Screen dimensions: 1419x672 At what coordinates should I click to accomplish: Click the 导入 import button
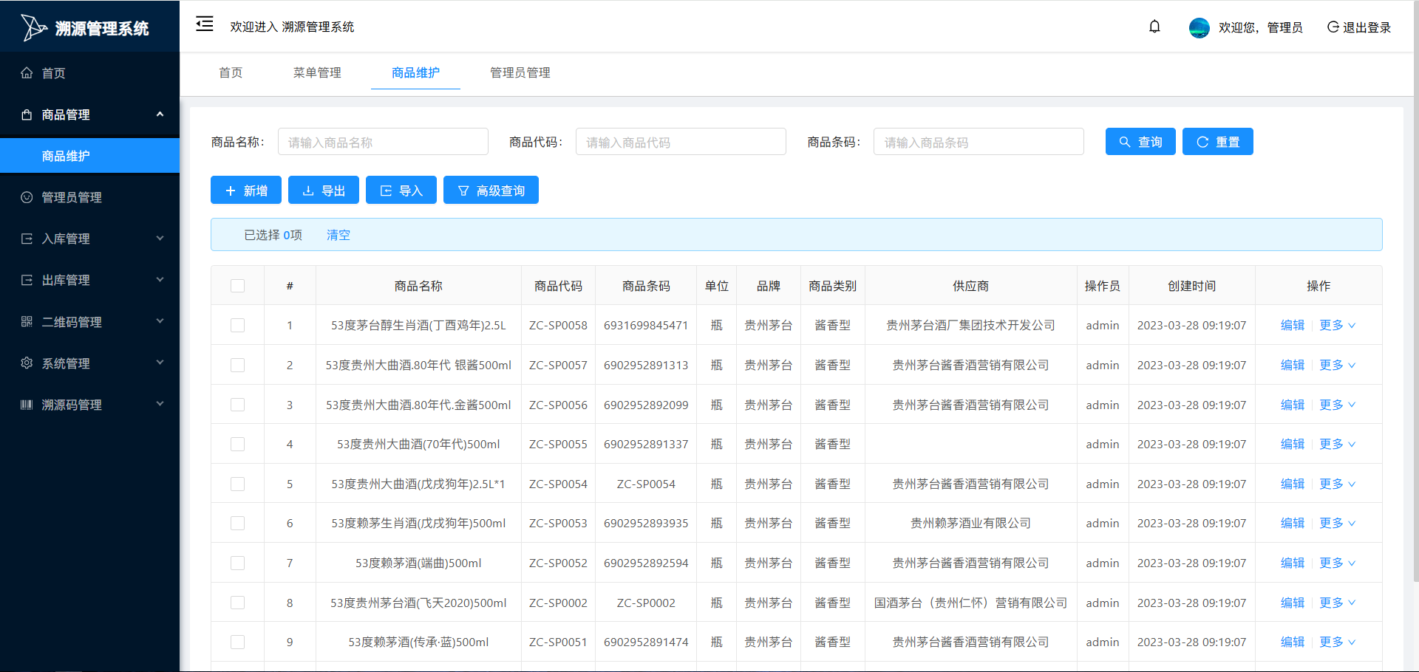pos(401,191)
